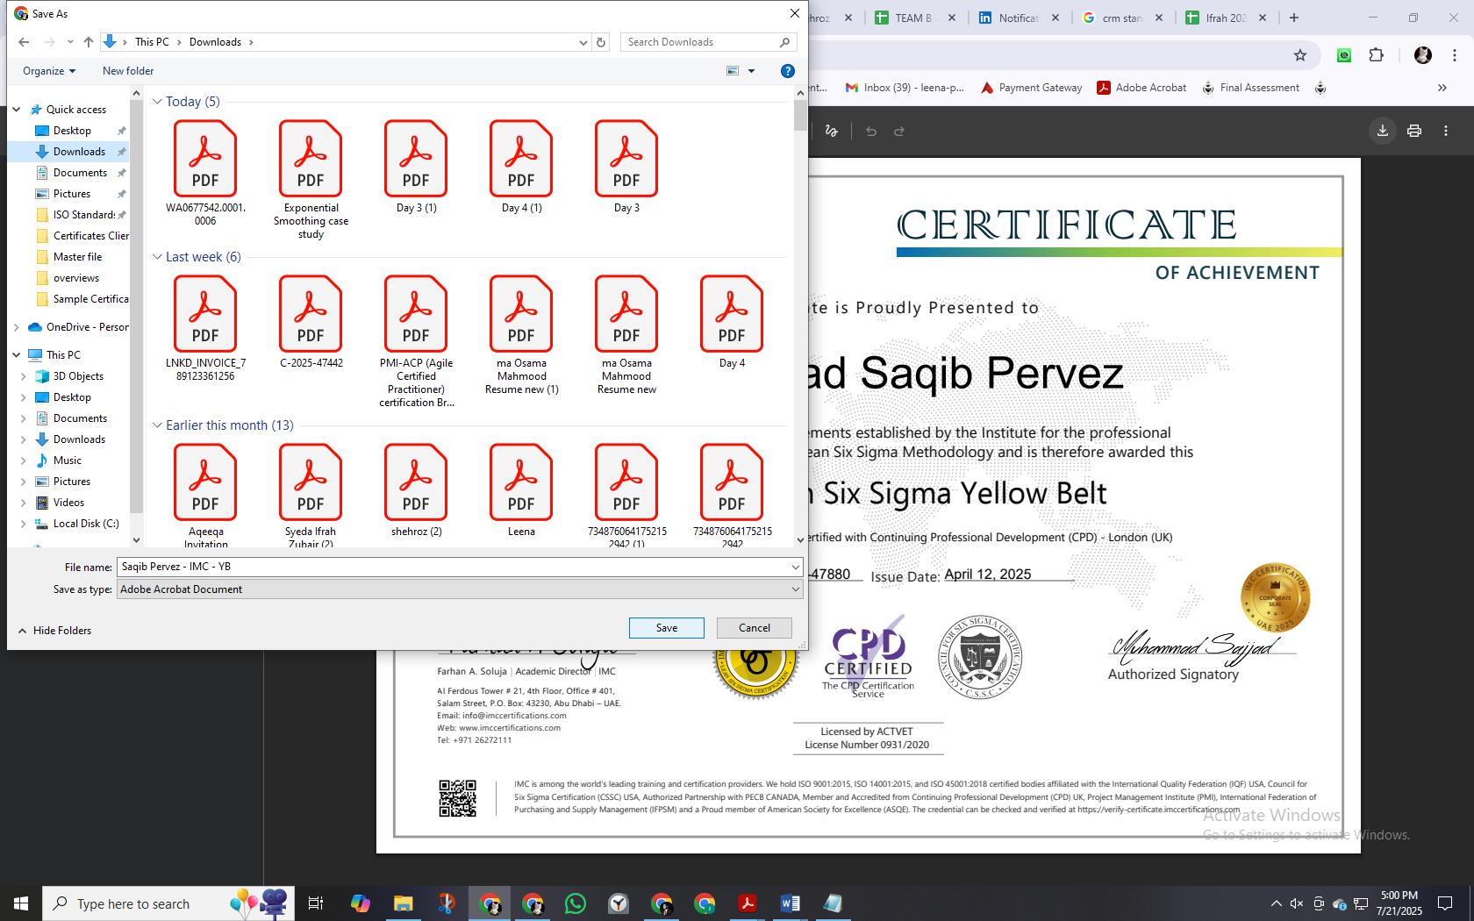
Task: Select Desktop under Quick access
Action: click(x=72, y=131)
